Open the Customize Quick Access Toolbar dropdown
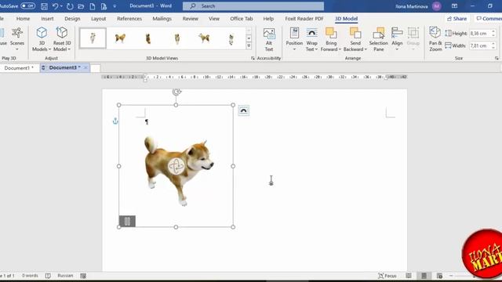The height and width of the screenshot is (282, 502). pyautogui.click(x=115, y=6)
